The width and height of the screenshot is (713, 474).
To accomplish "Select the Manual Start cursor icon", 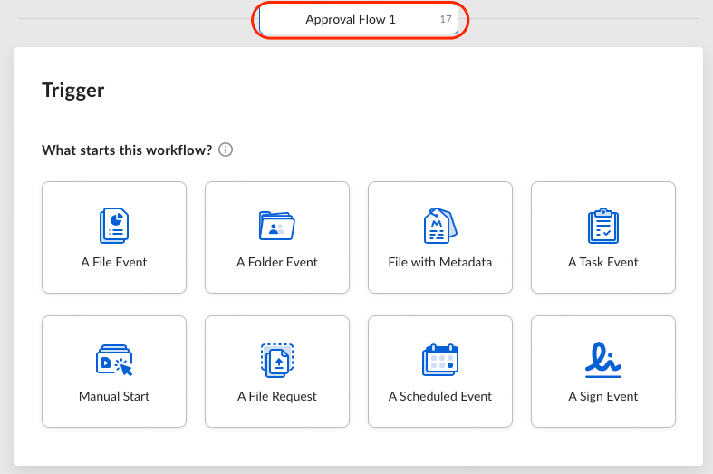I will 114,360.
